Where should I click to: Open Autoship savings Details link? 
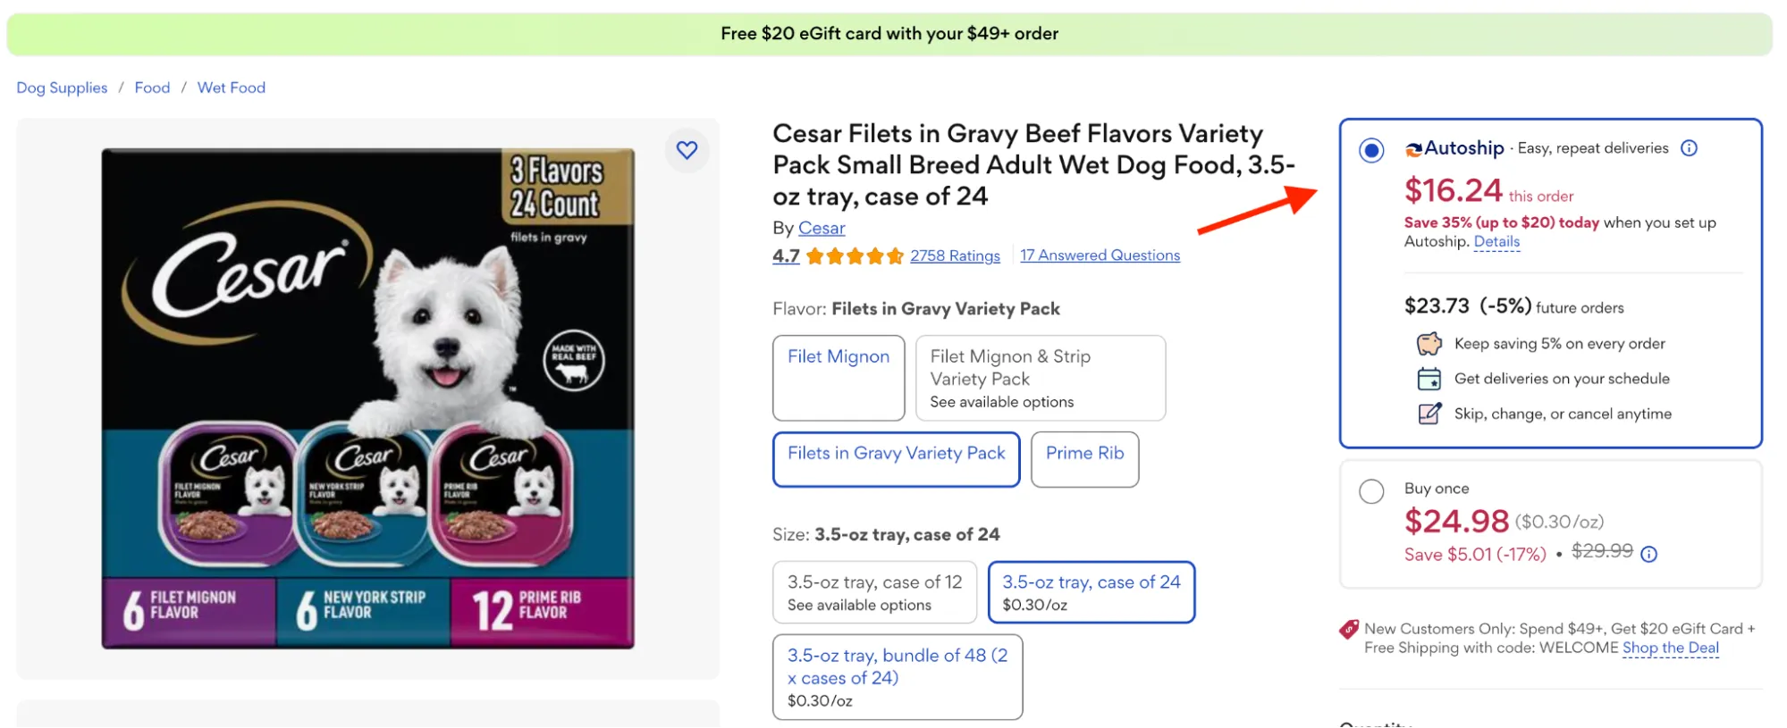coord(1496,241)
